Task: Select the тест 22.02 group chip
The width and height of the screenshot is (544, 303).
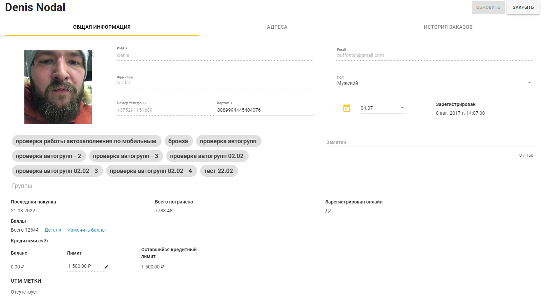Action: (x=219, y=171)
